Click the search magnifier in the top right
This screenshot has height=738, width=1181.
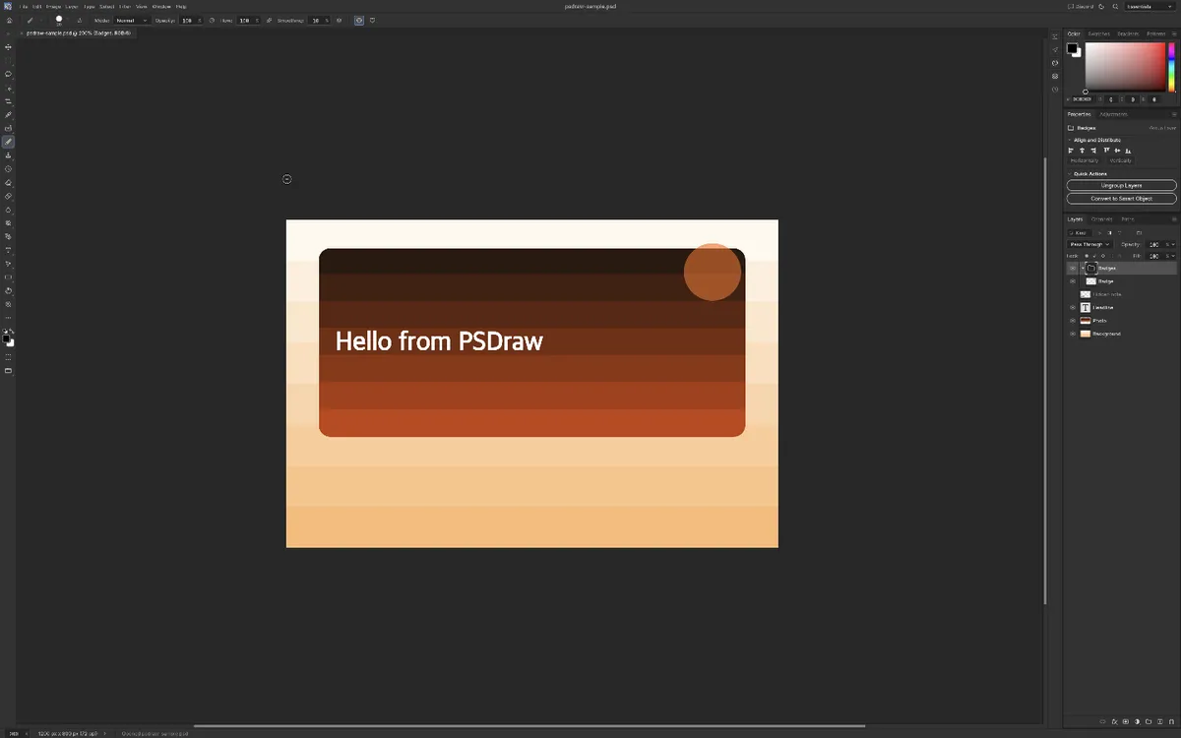pos(1116,6)
